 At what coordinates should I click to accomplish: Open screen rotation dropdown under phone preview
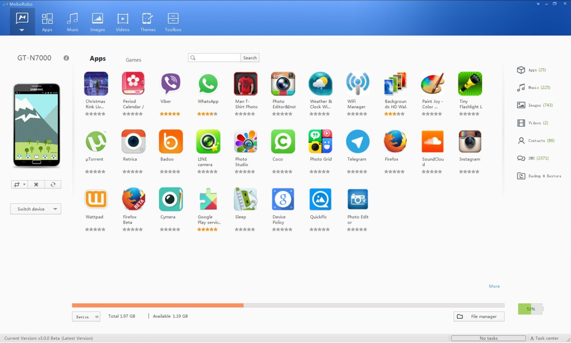(x=20, y=185)
